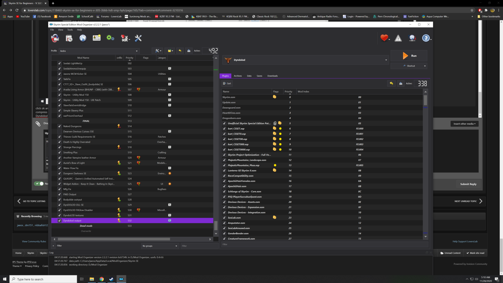Toggle the Naked Dungeons mod checkbox
Screen dimensions: 503x283
(59, 126)
